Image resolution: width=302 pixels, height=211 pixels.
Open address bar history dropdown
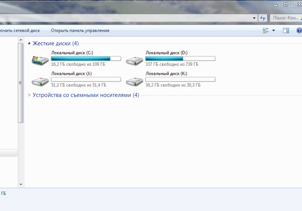(254, 18)
